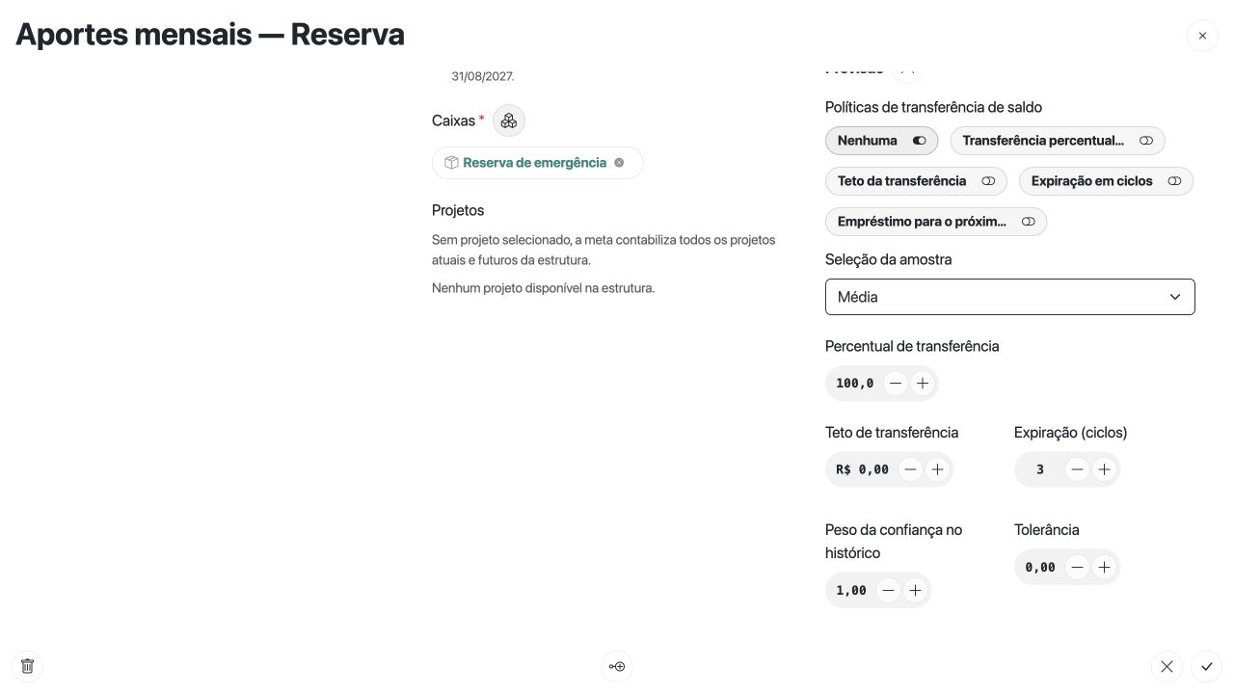Image resolution: width=1234 pixels, height=694 pixels.
Task: Collapse the section chevron near the top
Action: 907,69
